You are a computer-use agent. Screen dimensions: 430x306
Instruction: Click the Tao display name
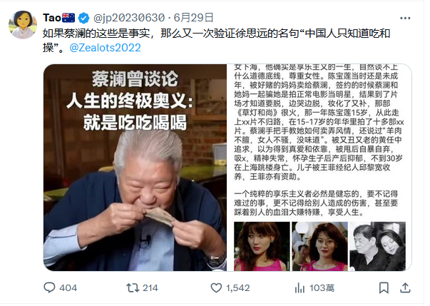[x=52, y=18]
